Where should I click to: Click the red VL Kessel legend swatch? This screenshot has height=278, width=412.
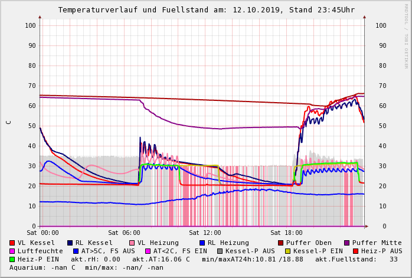12,243
